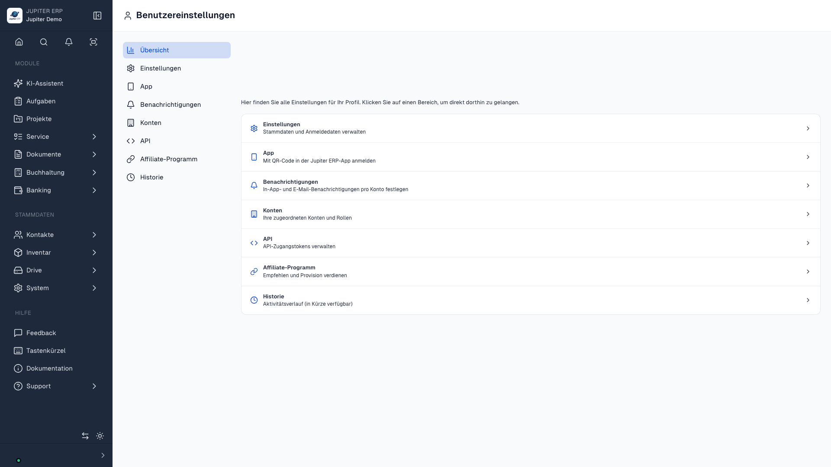This screenshot has height=467, width=831.
Task: Open the Affiliate-Programm settings tab
Action: coord(177,159)
